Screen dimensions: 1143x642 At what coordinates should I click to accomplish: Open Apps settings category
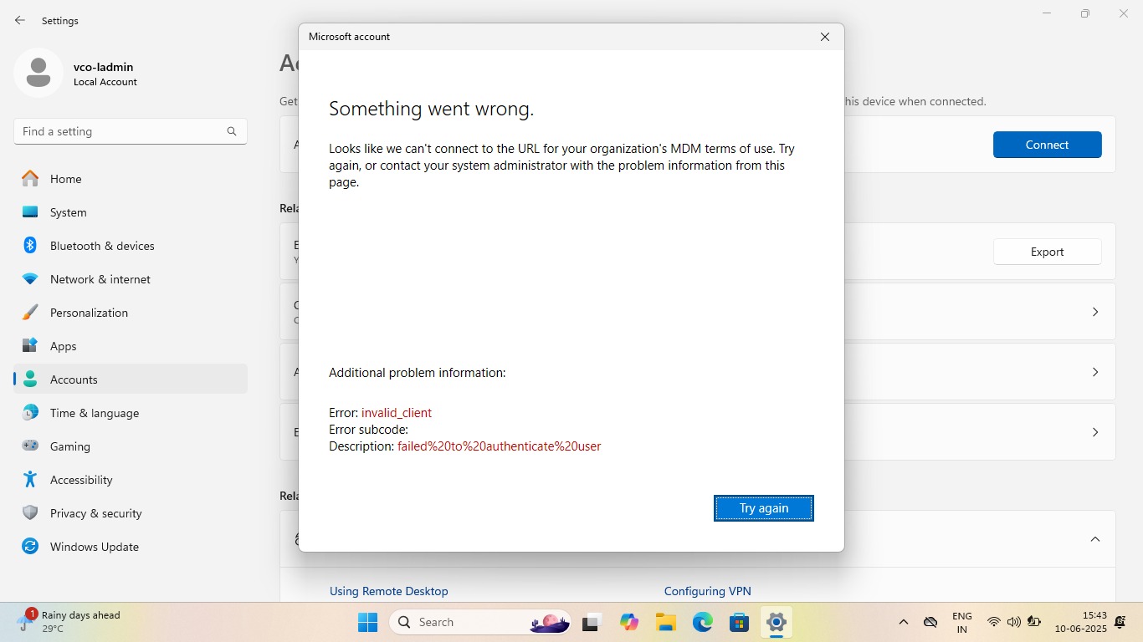(131, 346)
